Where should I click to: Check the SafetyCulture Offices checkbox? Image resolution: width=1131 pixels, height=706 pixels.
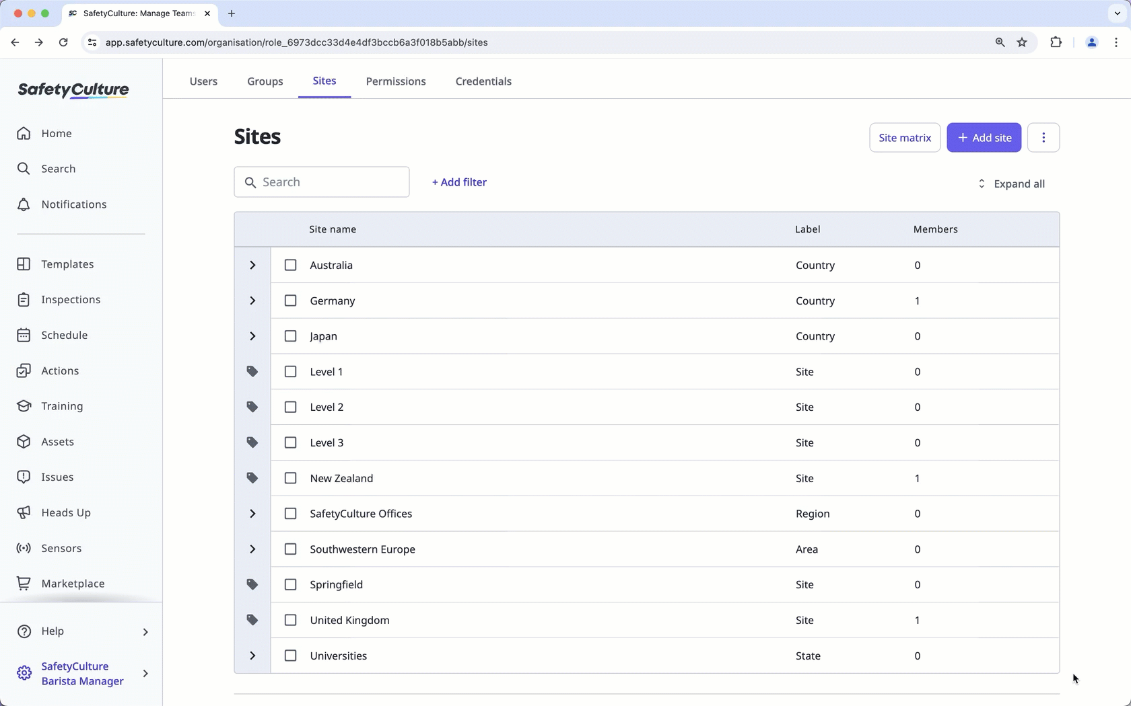[x=290, y=514]
